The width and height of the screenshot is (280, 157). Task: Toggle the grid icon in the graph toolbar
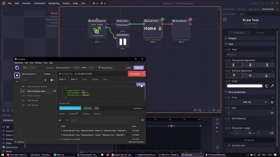214,110
